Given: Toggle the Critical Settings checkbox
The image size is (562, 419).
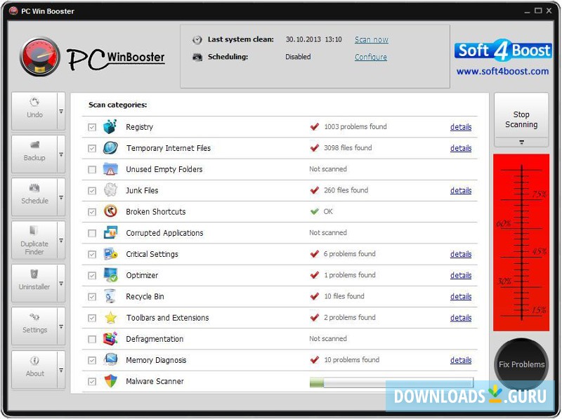Looking at the screenshot, I should [92, 254].
